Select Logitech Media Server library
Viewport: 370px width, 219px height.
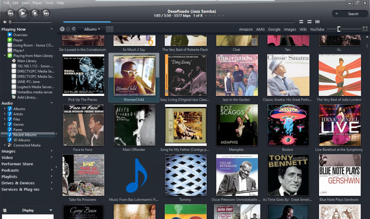click(x=35, y=87)
